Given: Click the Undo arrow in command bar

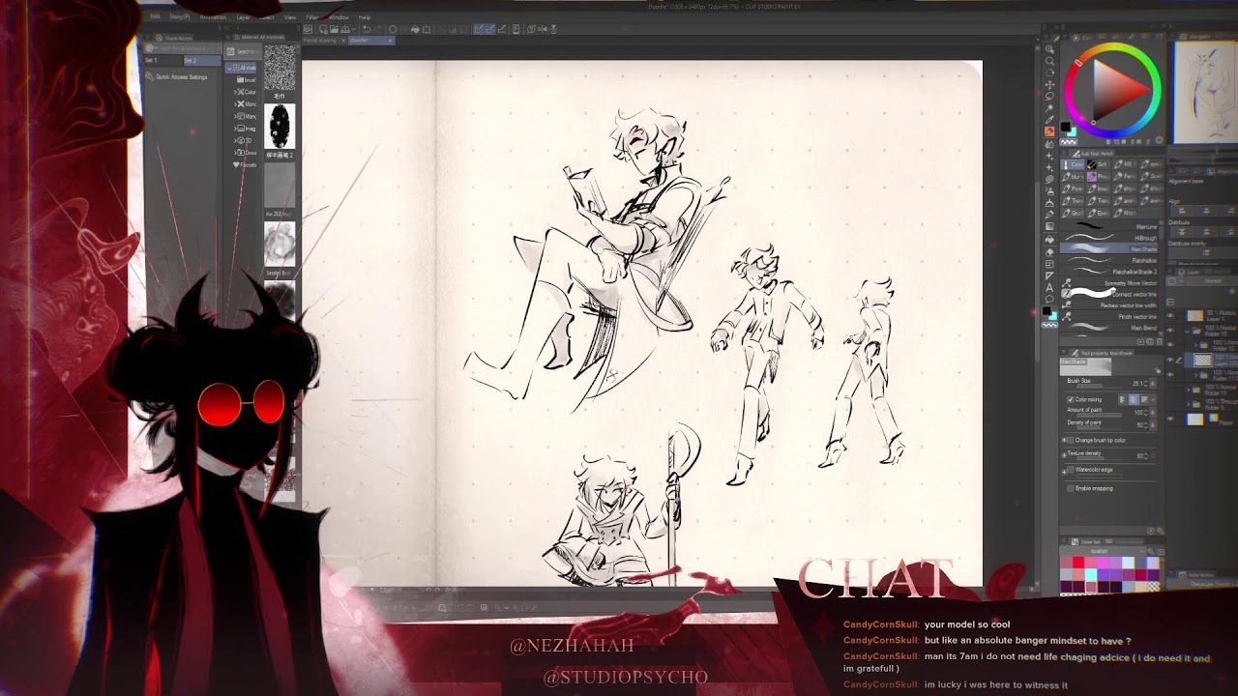Looking at the screenshot, I should [x=367, y=29].
